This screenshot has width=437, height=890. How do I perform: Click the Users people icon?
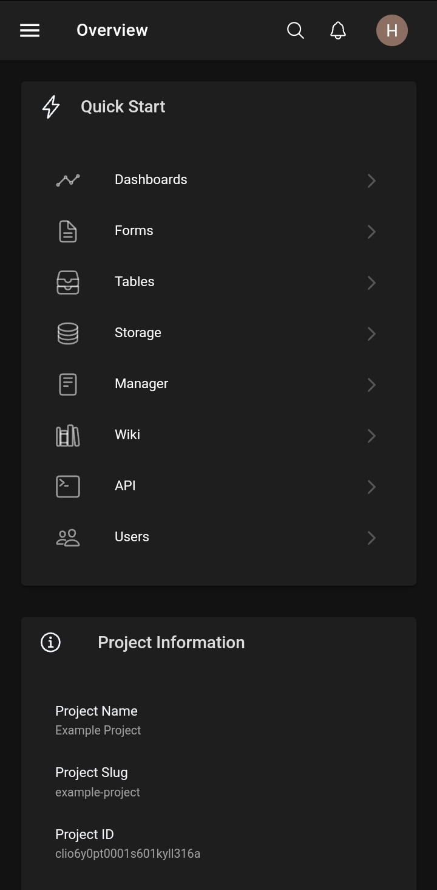[x=68, y=538]
